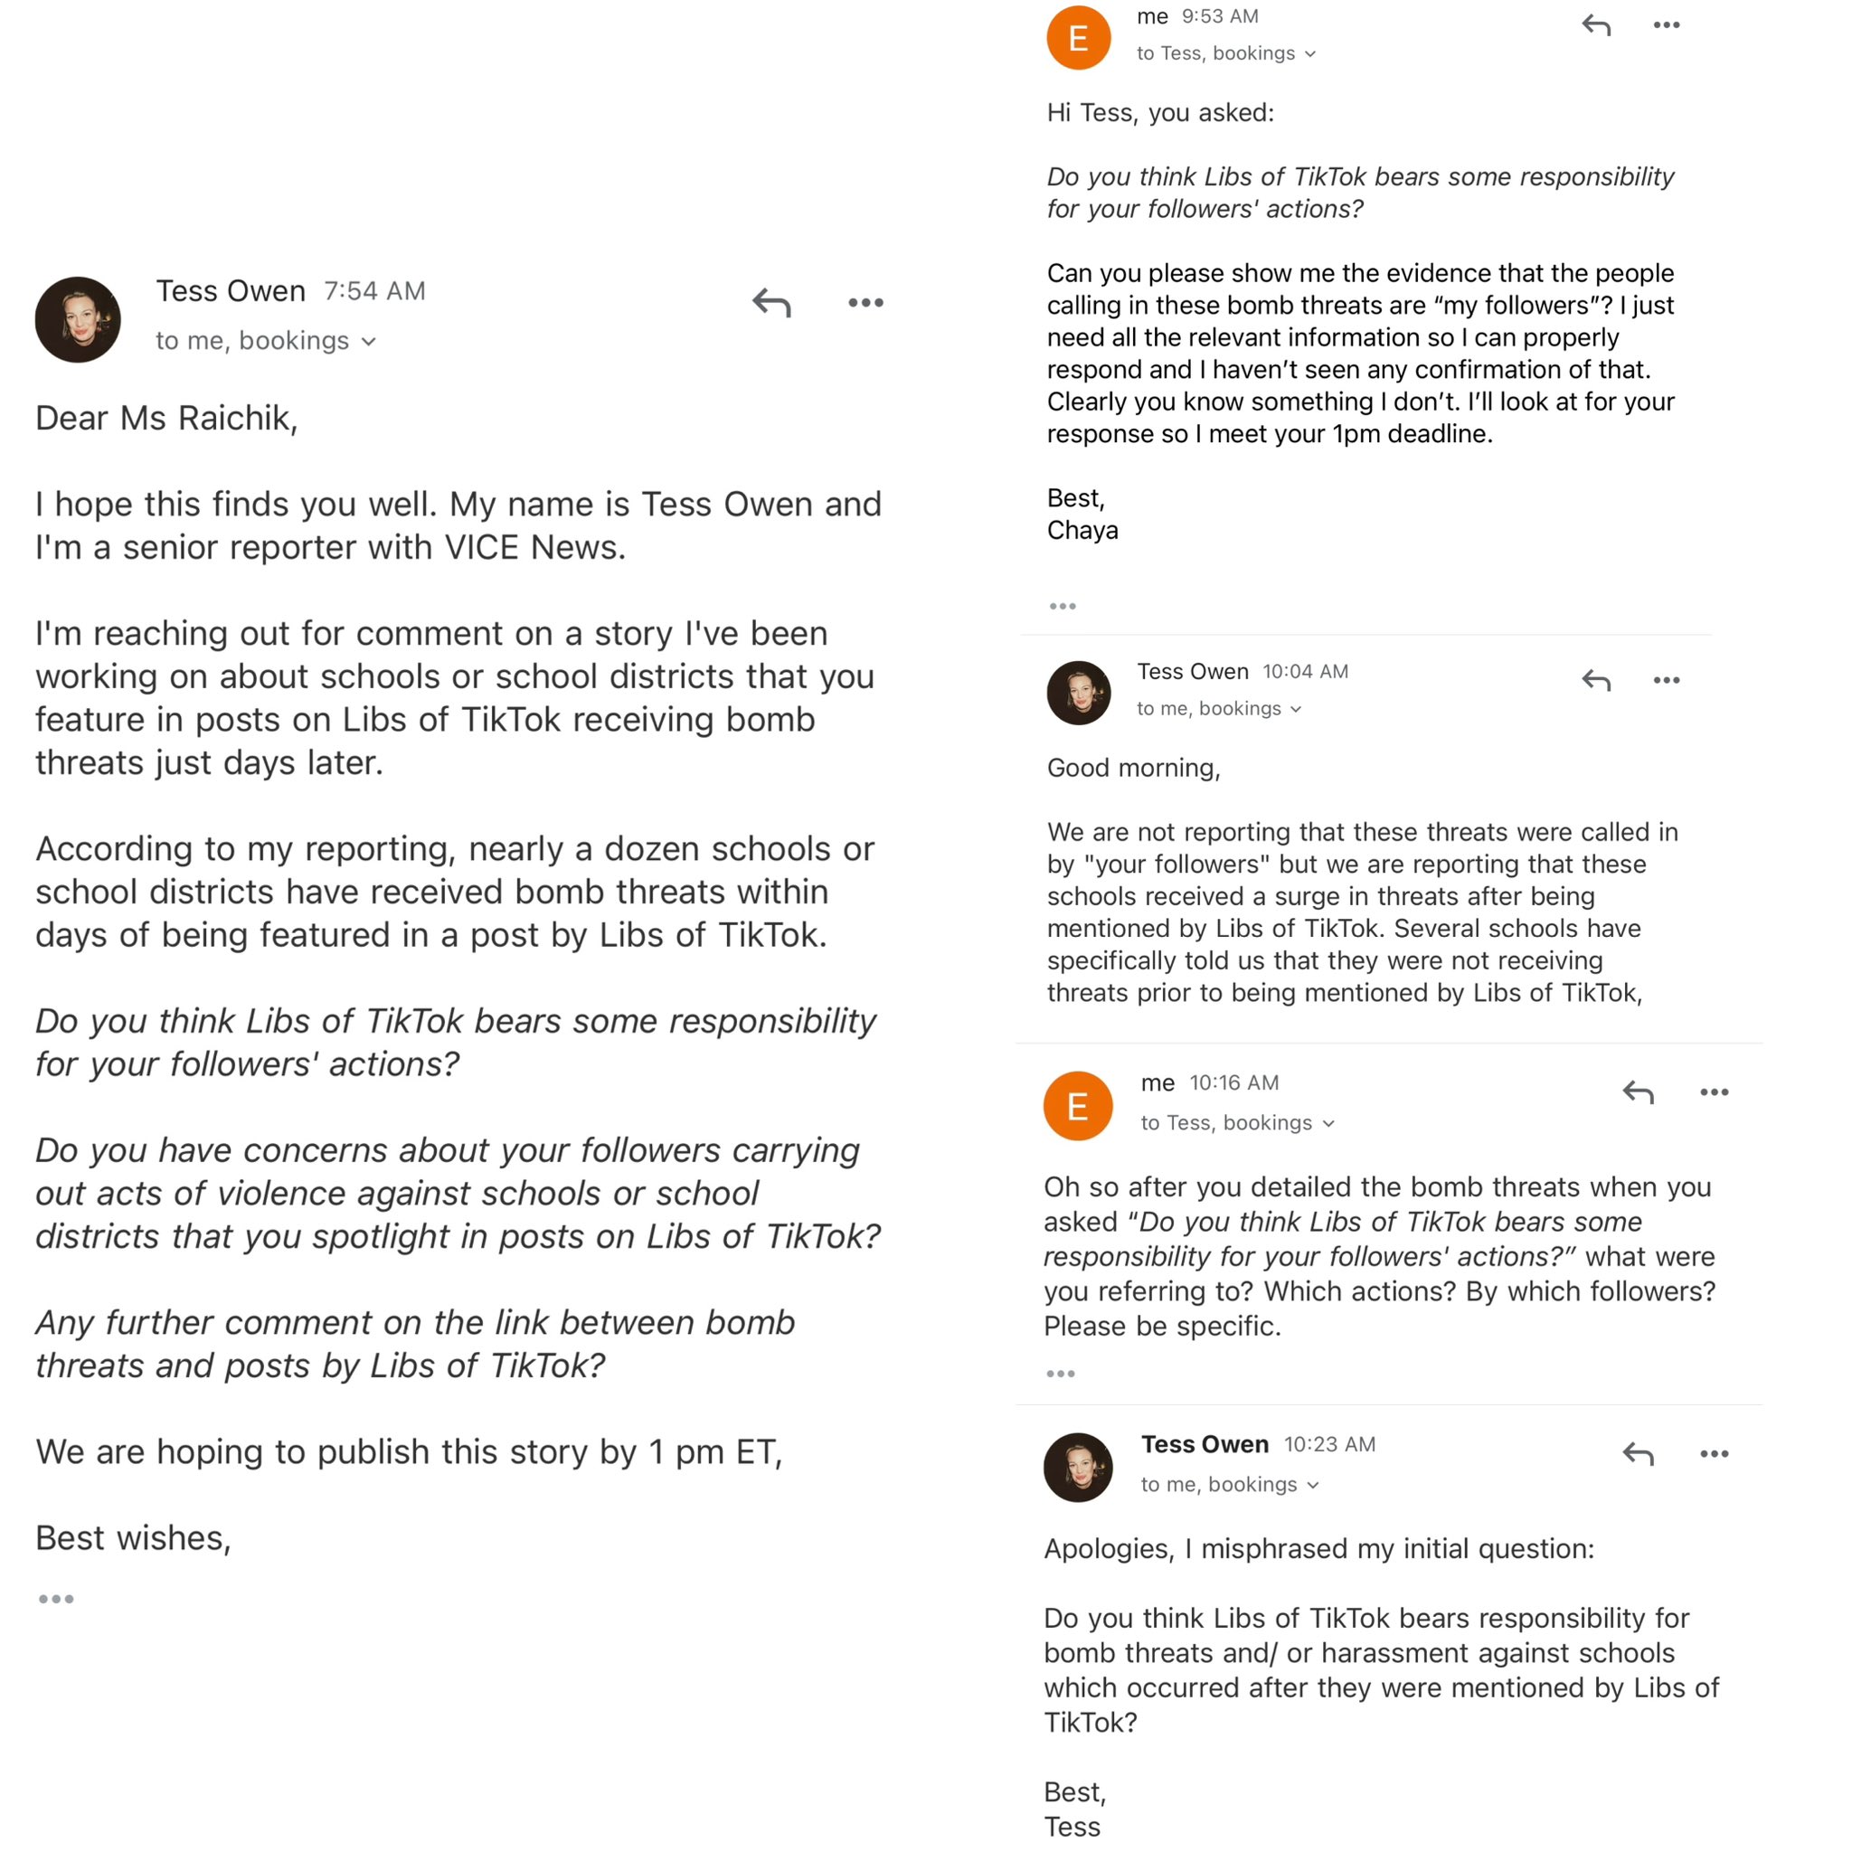The height and width of the screenshot is (1852, 1852).
Task: Click Tess Owen's avatar on the 7:54 AM email
Action: point(78,319)
